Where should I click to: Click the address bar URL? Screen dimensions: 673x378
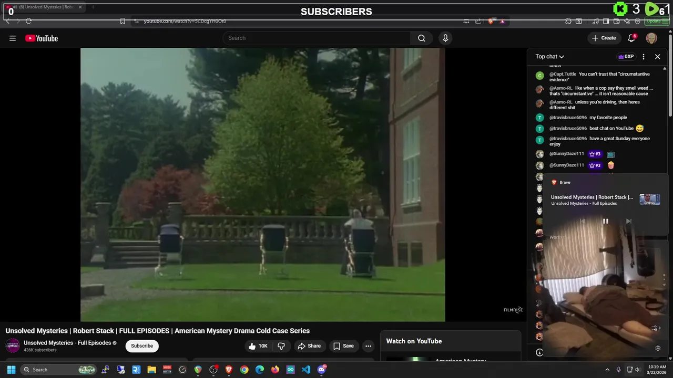click(185, 21)
